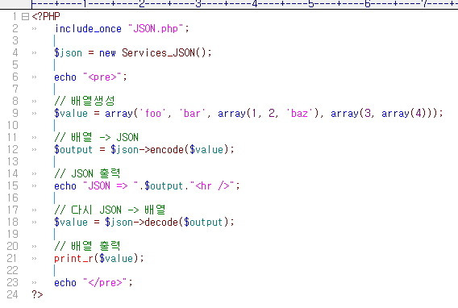Click line number 15 in gutter
458x308 pixels.
point(13,185)
